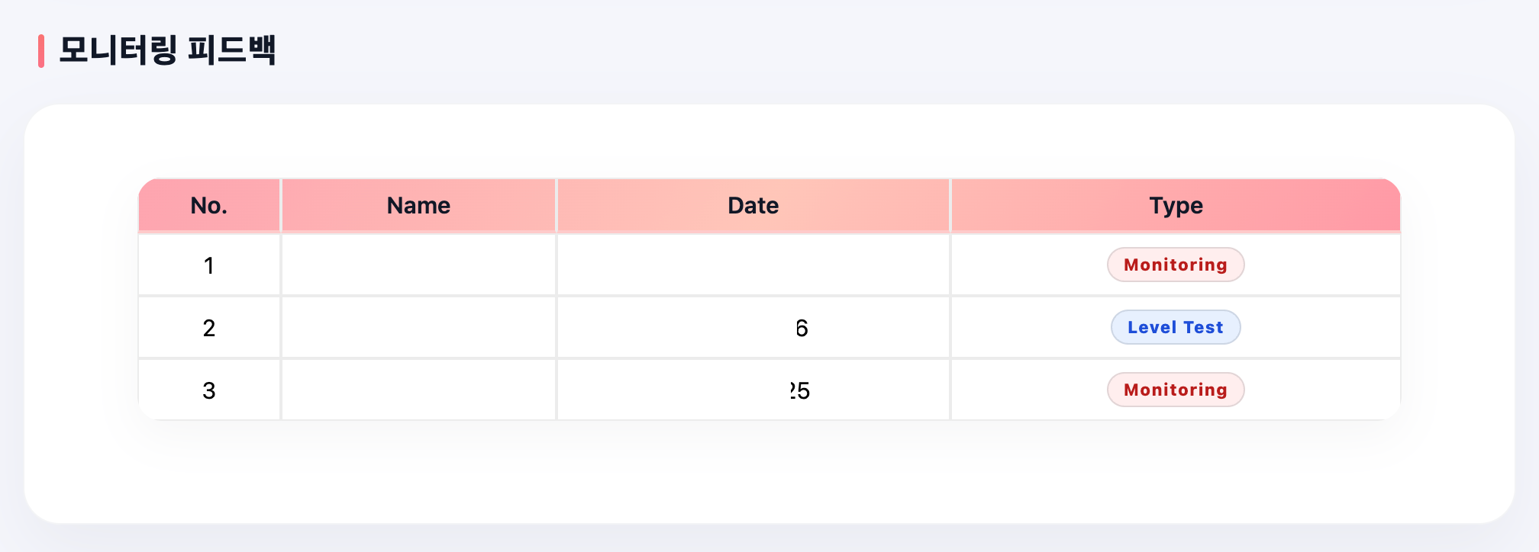Select the Type column header
1539x552 pixels.
pos(1176,205)
